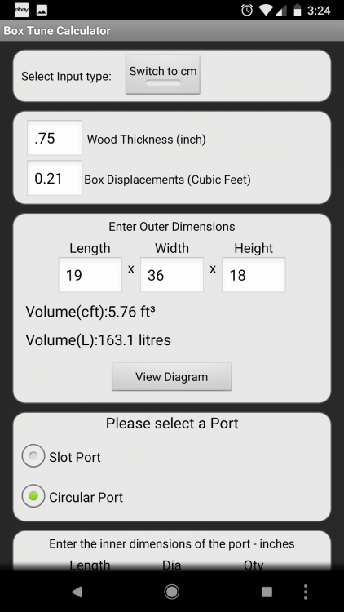Open recent apps square button

coord(267,592)
